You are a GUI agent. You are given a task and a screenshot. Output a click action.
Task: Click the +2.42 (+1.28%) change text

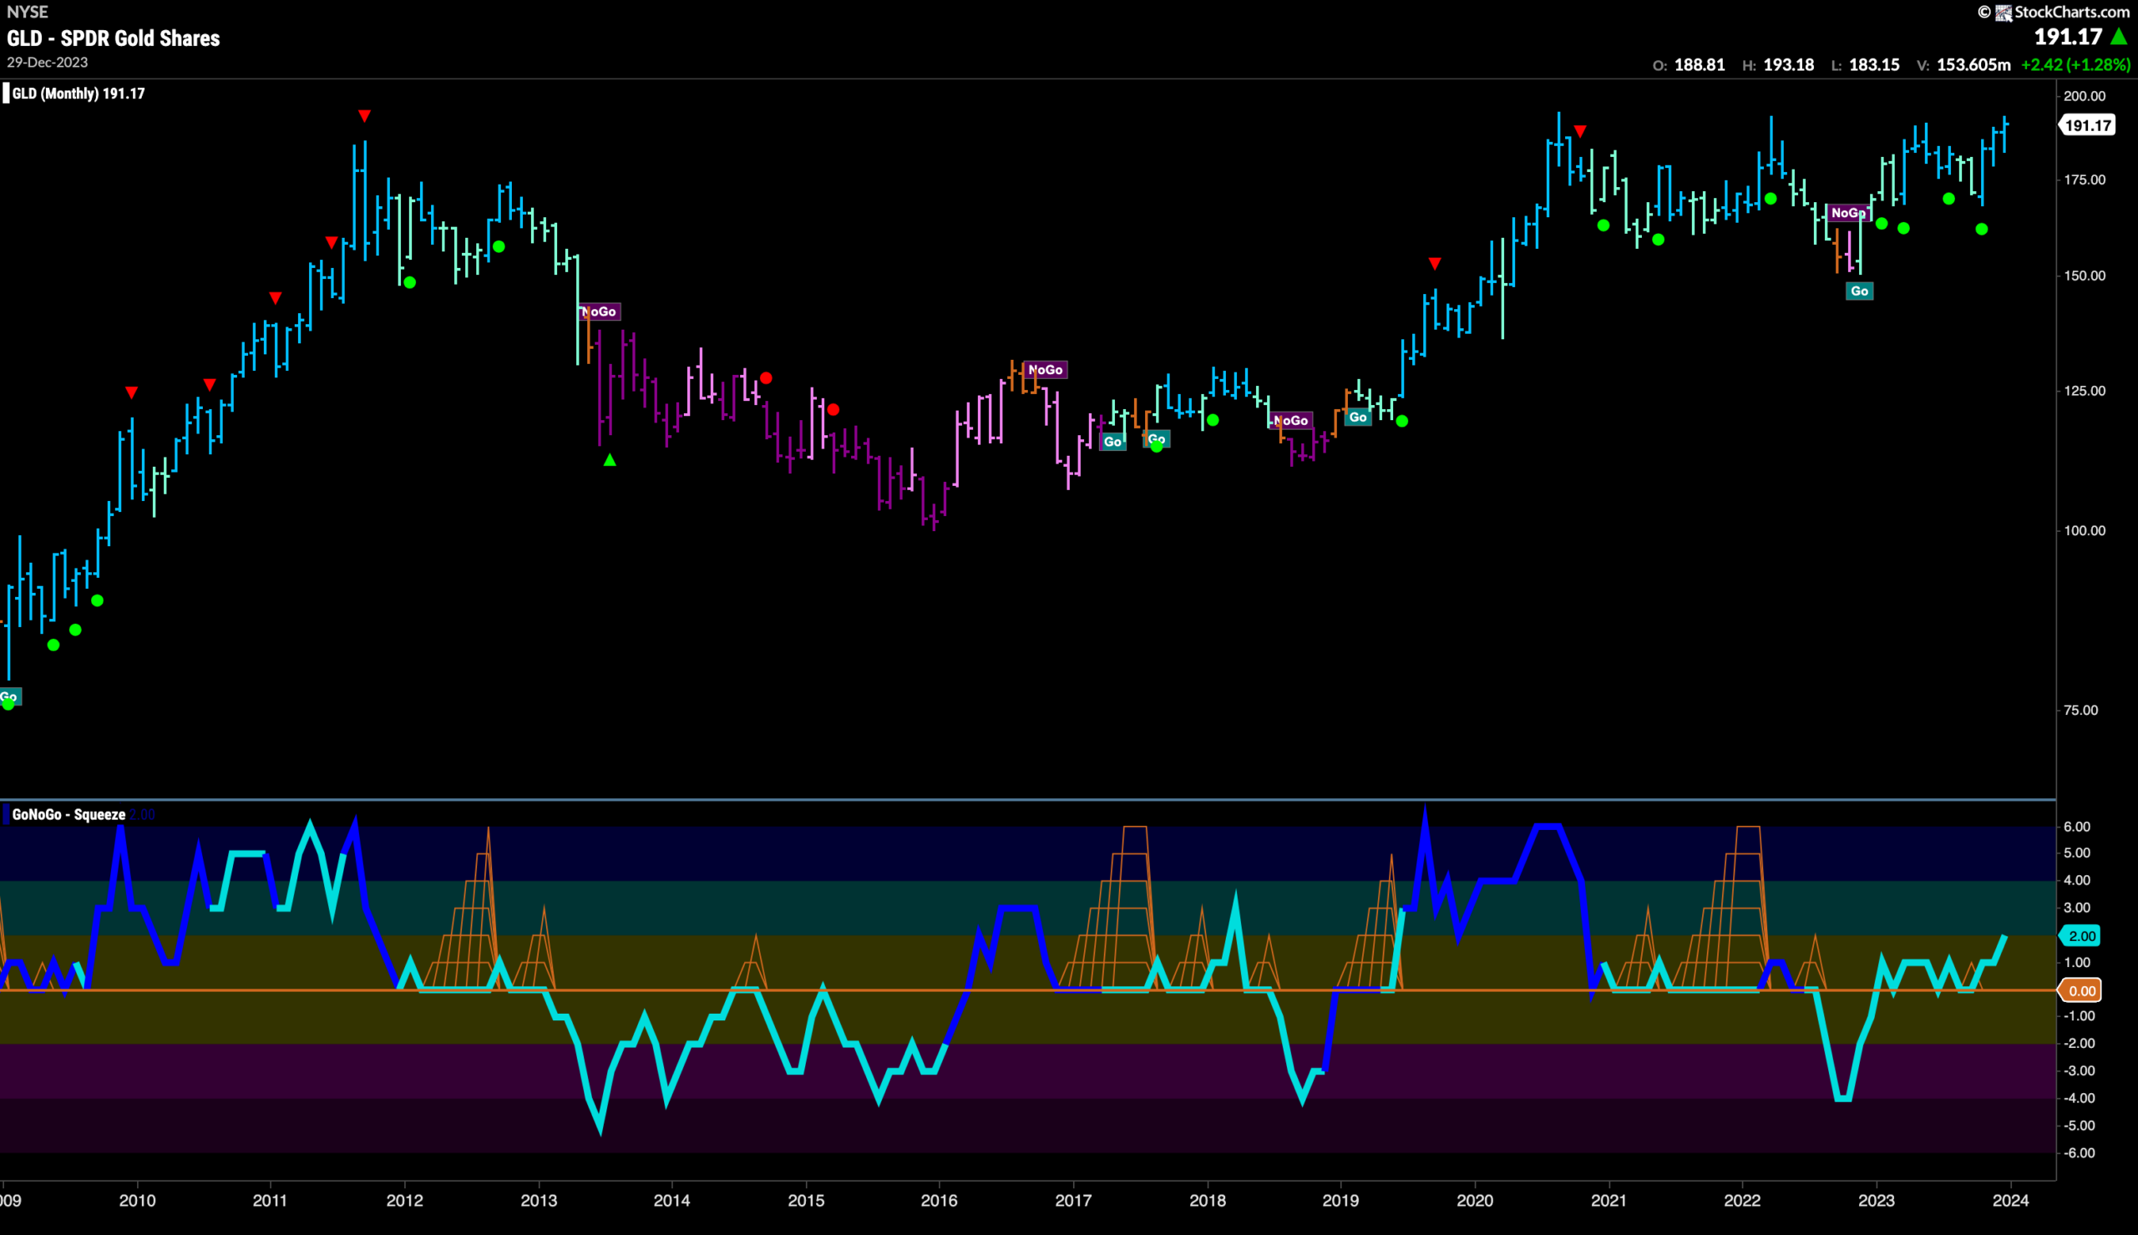click(2076, 65)
